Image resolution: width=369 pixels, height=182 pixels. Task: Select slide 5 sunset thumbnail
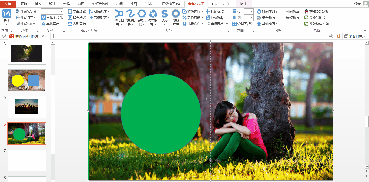click(27, 107)
